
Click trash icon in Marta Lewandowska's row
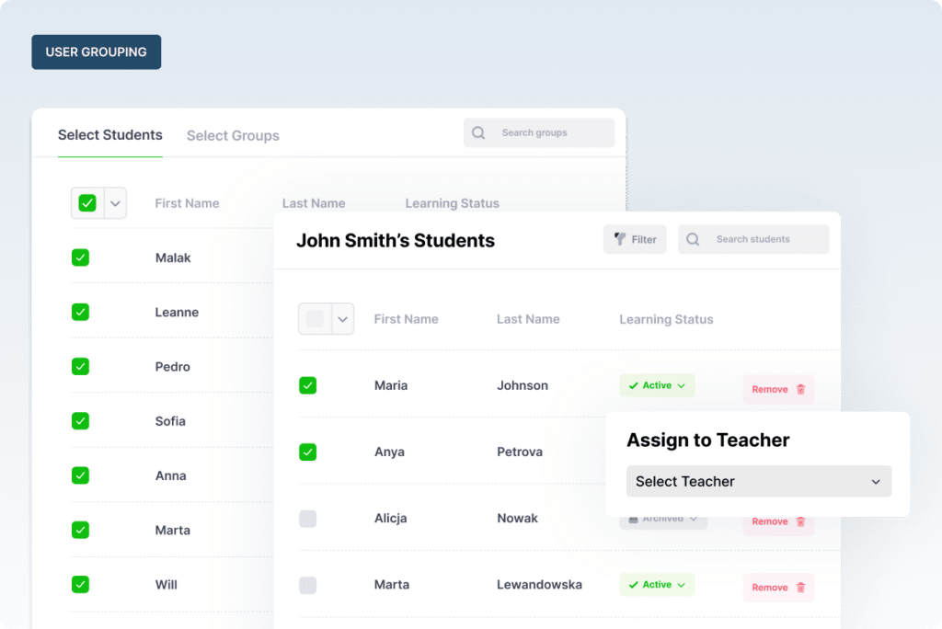click(x=800, y=588)
